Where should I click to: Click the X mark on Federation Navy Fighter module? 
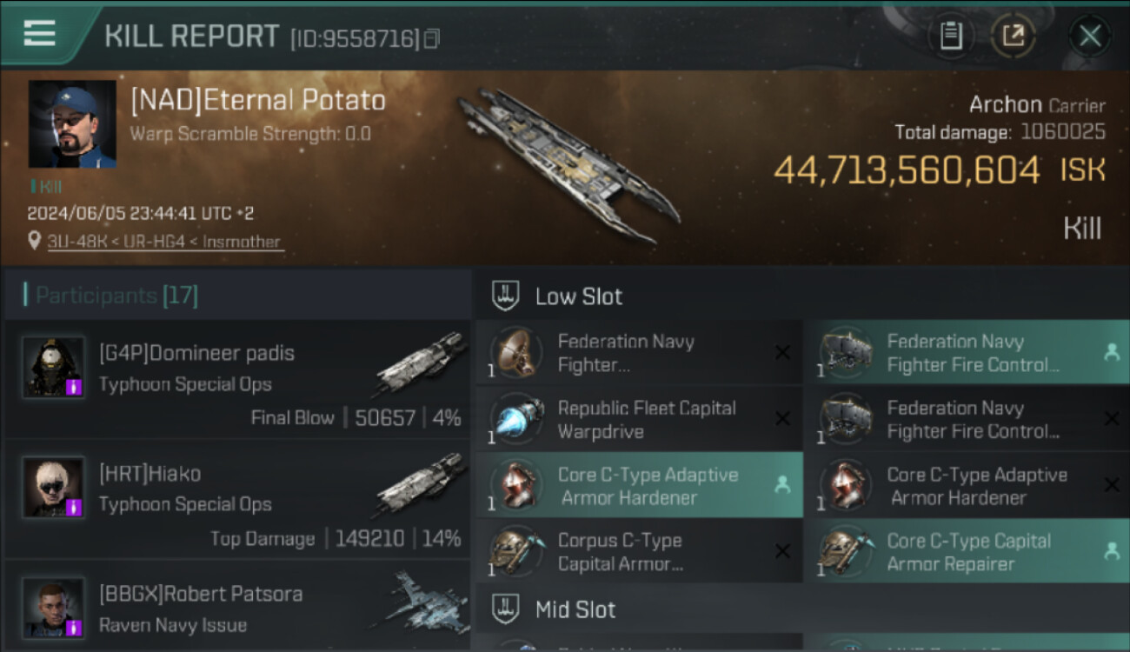tap(782, 353)
